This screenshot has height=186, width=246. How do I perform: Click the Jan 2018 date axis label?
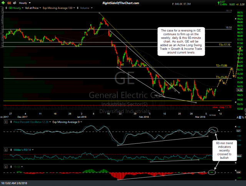[81, 117]
